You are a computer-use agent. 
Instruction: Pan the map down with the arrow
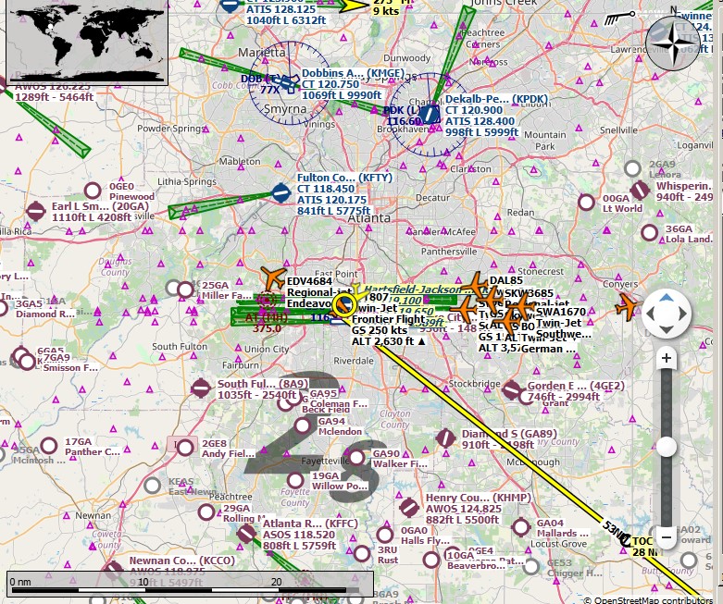tap(667, 330)
